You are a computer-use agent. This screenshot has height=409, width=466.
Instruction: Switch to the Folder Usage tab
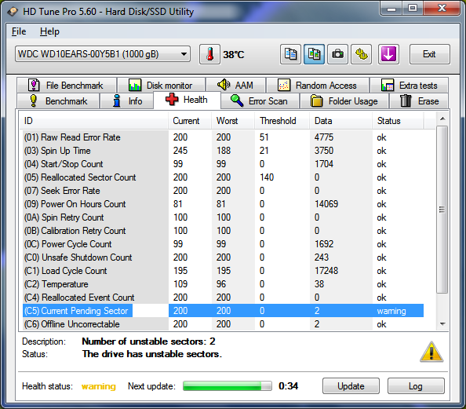click(344, 101)
